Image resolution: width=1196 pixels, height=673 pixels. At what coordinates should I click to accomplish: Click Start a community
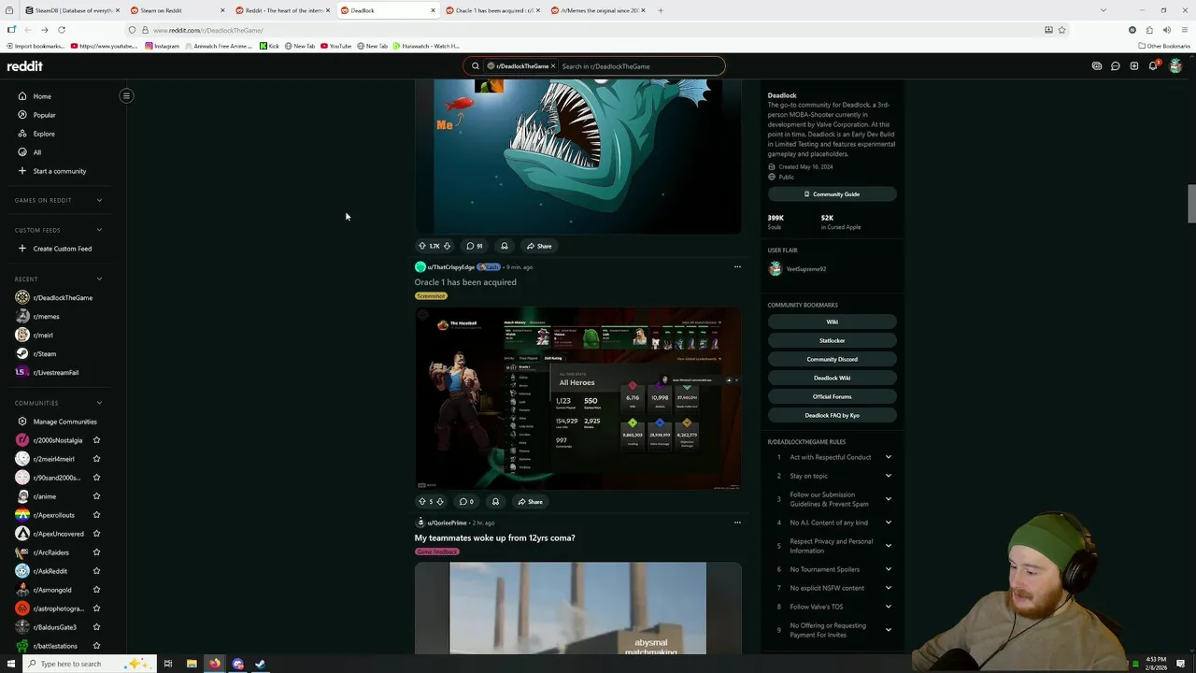tap(60, 171)
